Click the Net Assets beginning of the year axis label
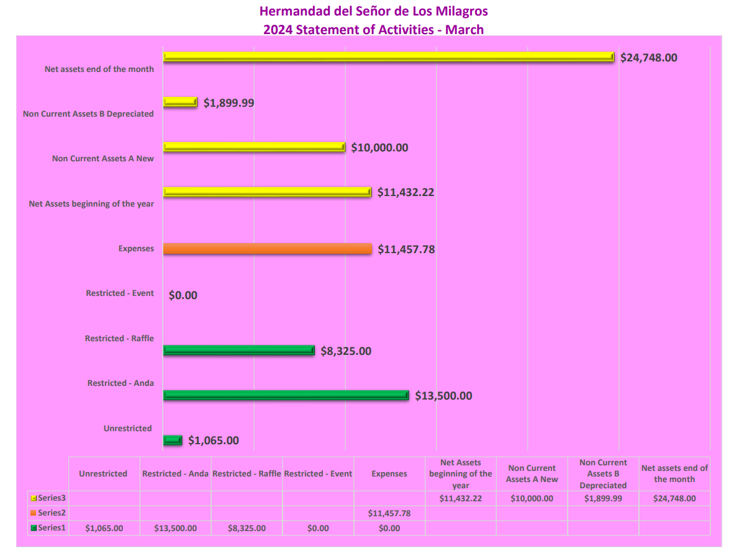The width and height of the screenshot is (734, 559). tap(91, 203)
